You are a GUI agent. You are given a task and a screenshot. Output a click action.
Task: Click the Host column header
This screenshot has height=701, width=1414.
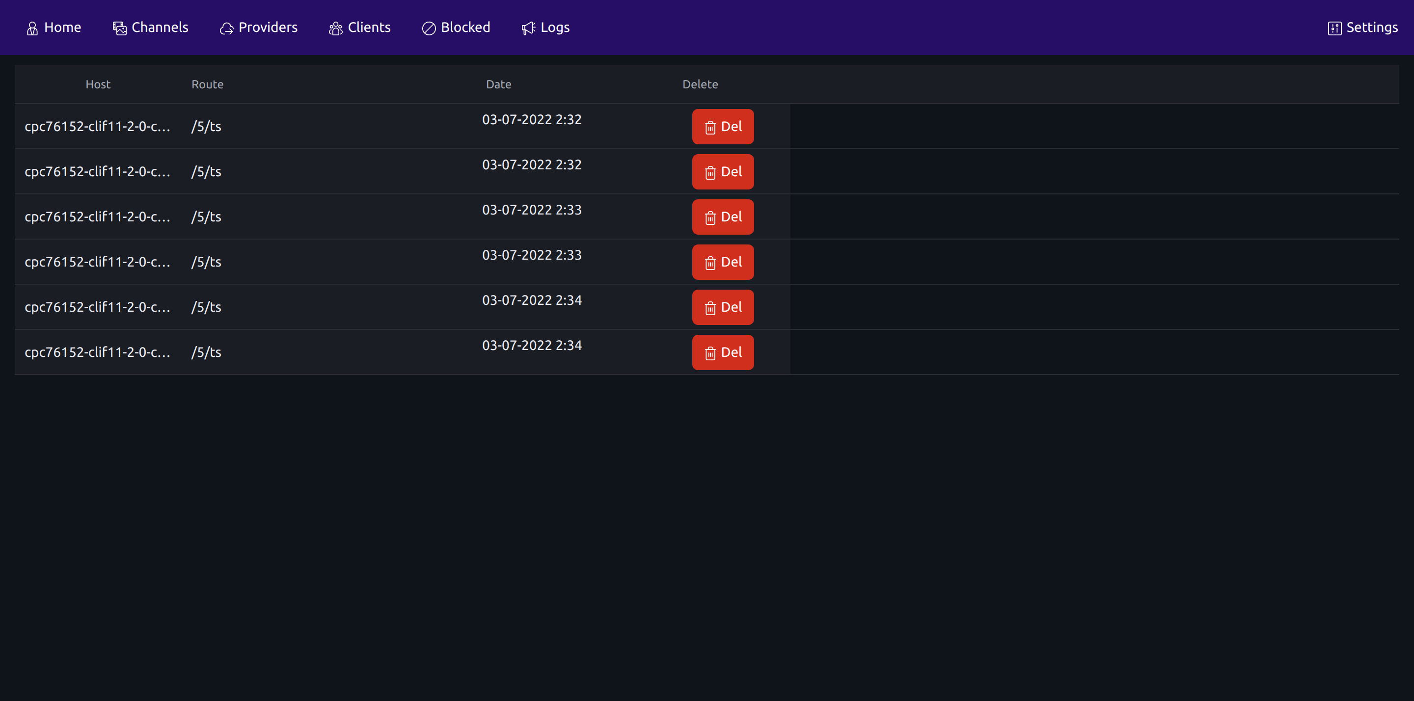coord(98,84)
